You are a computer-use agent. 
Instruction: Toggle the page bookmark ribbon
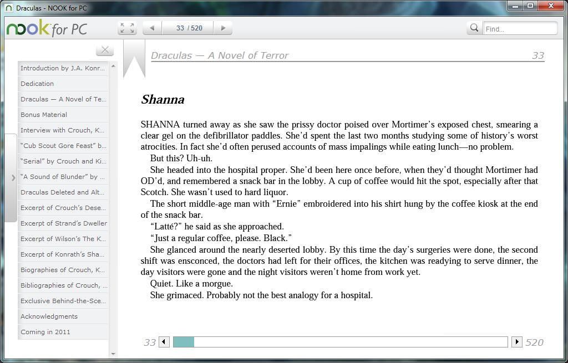[134, 59]
